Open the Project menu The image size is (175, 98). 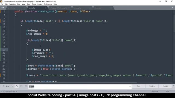click(40, 4)
